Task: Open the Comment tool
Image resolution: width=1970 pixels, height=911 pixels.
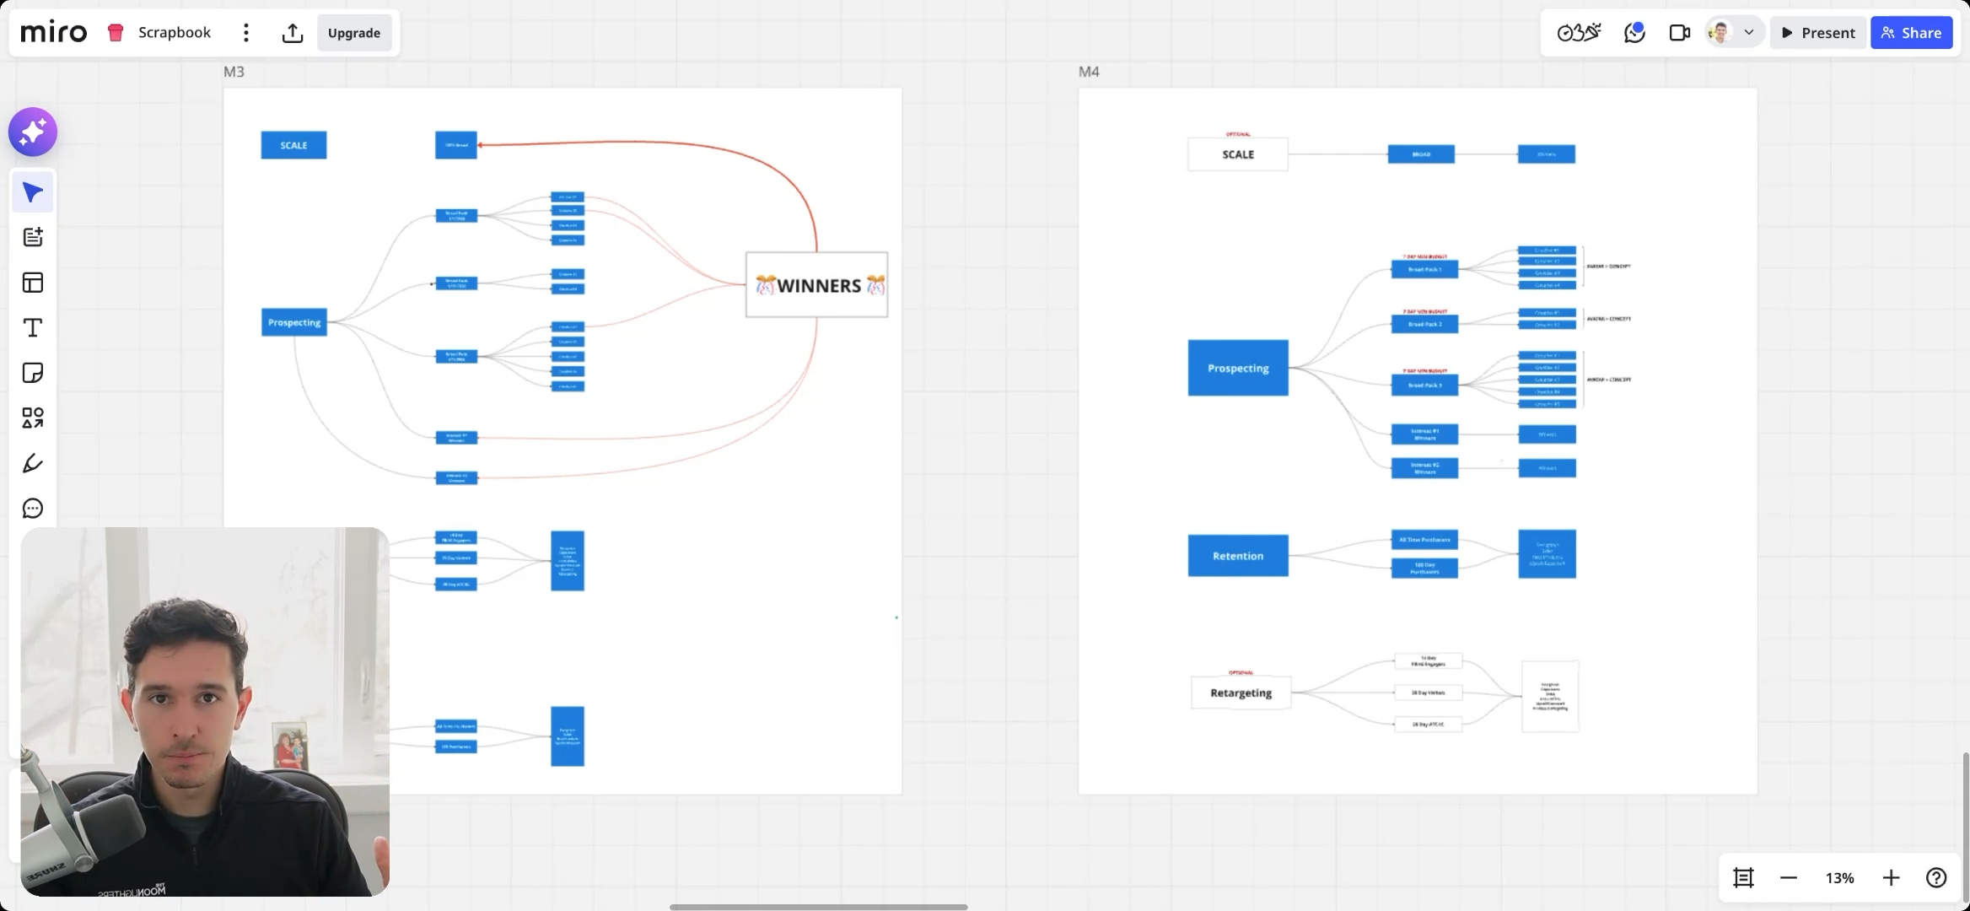Action: click(33, 509)
